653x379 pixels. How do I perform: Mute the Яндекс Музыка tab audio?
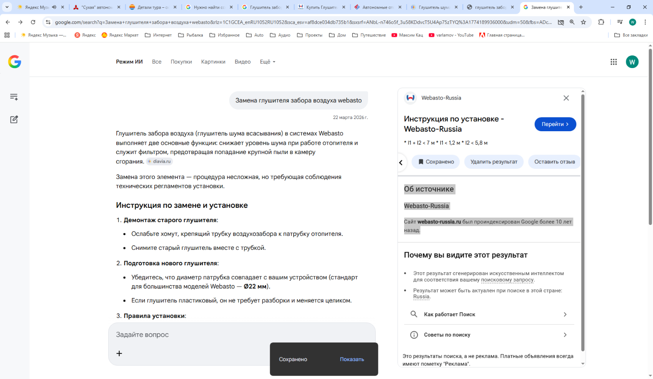pos(54,7)
